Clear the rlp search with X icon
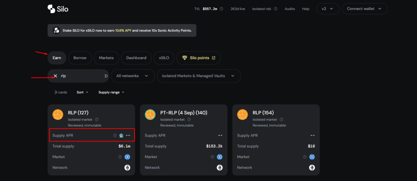 (x=55, y=76)
